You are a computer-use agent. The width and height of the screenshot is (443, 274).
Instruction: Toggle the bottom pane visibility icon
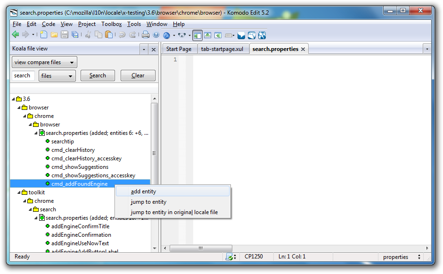208,35
